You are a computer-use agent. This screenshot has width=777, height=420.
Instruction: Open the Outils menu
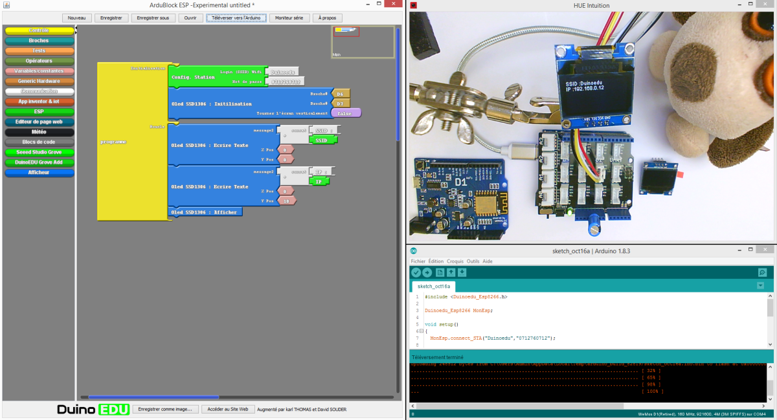click(473, 261)
